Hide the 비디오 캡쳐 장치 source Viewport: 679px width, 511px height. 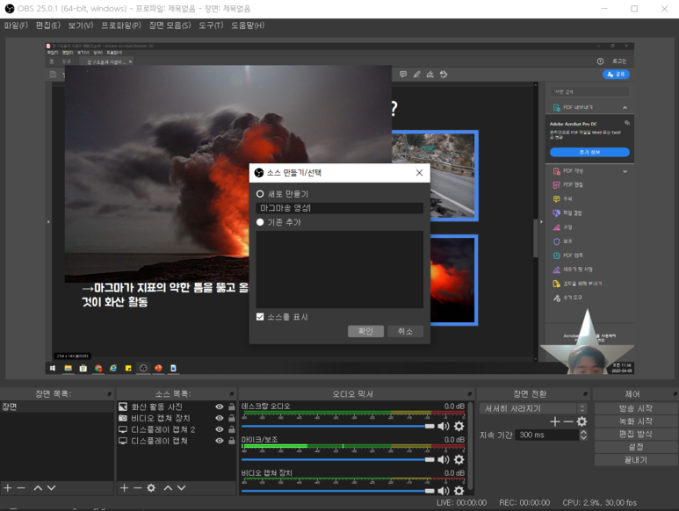(220, 418)
